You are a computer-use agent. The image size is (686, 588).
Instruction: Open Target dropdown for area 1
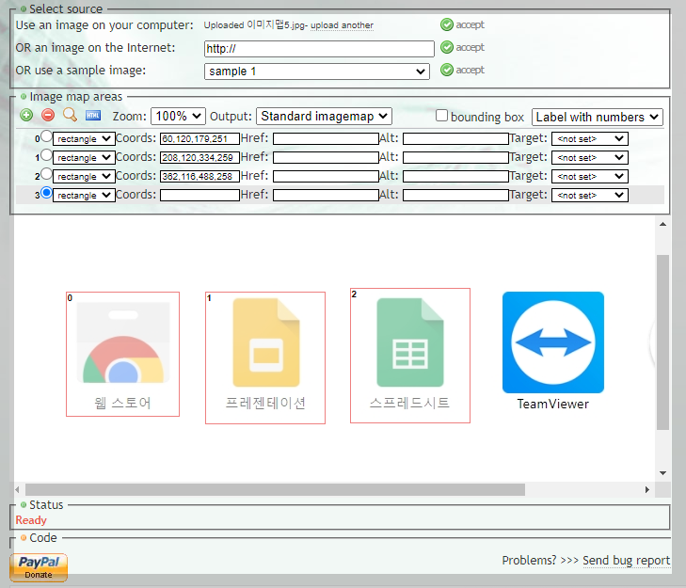tap(590, 157)
